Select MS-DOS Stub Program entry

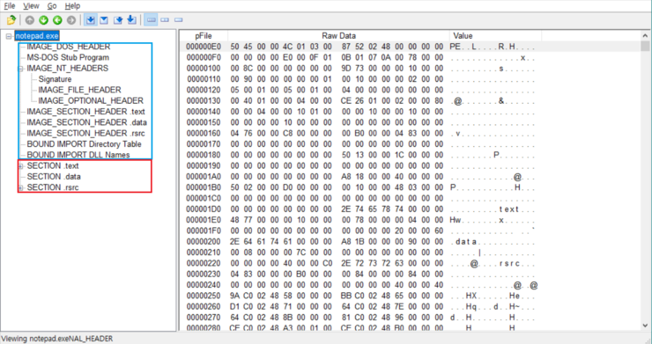[68, 57]
